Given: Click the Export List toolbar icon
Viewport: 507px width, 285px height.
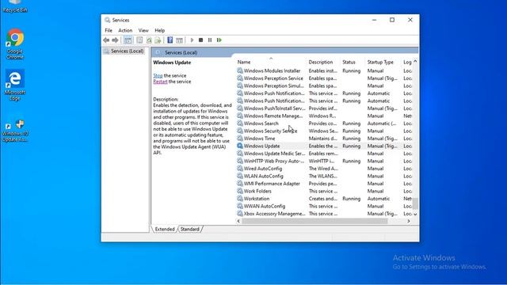Looking at the screenshot, I should click(158, 40).
